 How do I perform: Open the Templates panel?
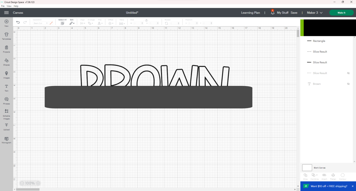[6, 36]
